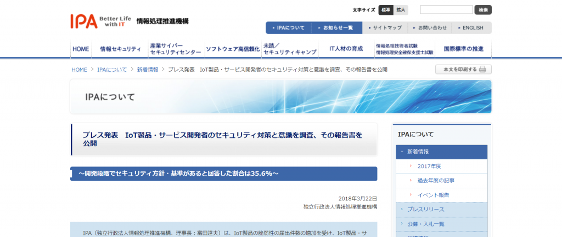Open 情報セキュリティ navigation tab

pyautogui.click(x=120, y=49)
